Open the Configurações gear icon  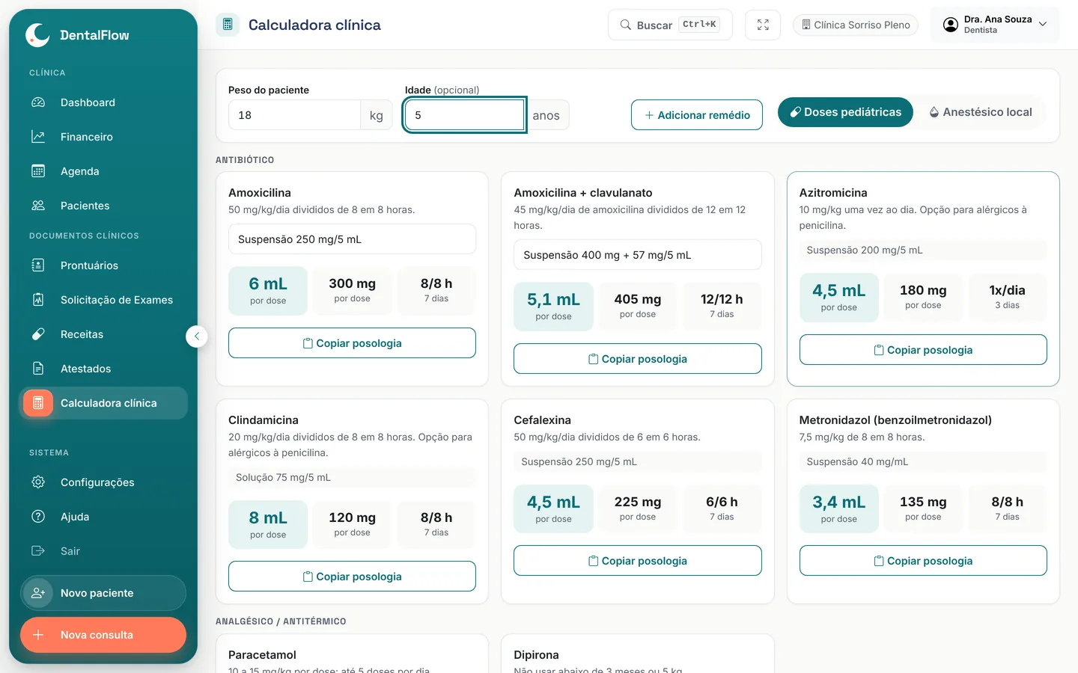[x=38, y=482]
